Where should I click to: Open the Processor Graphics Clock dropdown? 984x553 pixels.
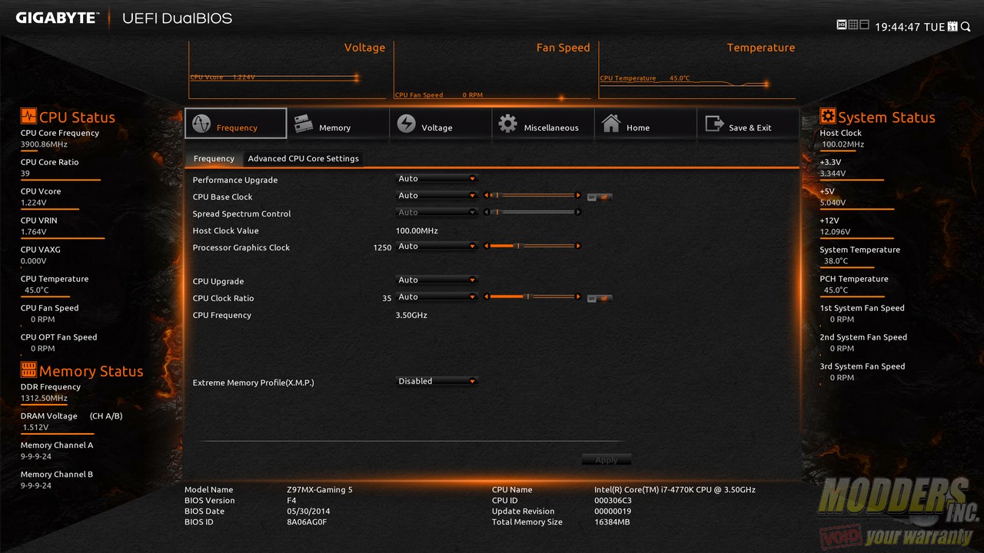click(x=437, y=247)
